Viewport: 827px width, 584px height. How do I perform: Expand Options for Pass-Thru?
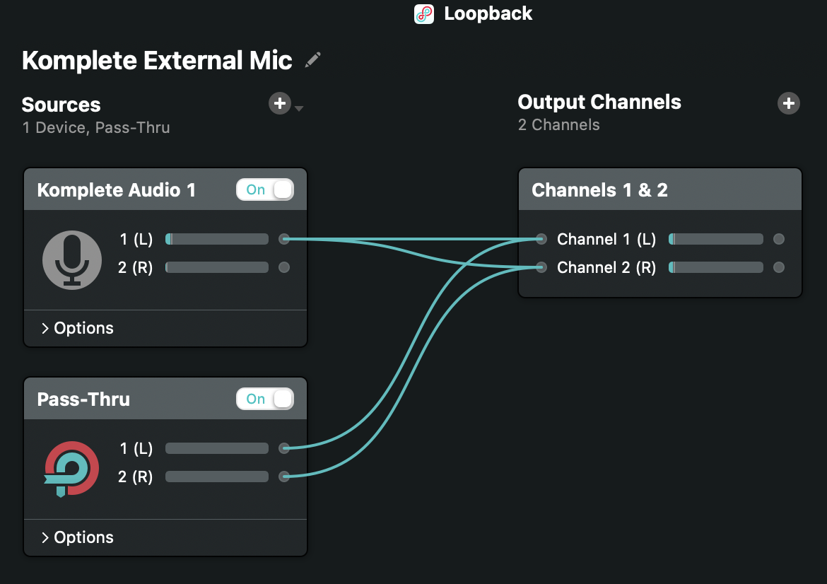[78, 537]
